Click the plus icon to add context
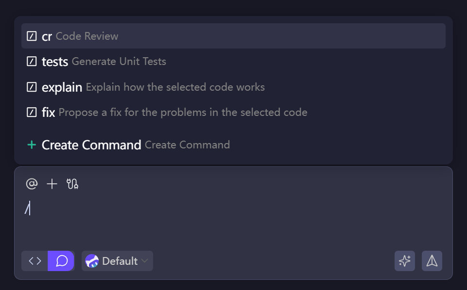 (x=52, y=184)
